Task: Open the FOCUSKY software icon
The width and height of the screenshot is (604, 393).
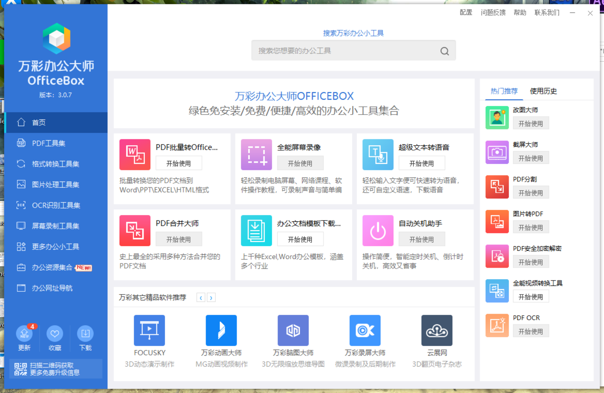Action: (x=149, y=331)
